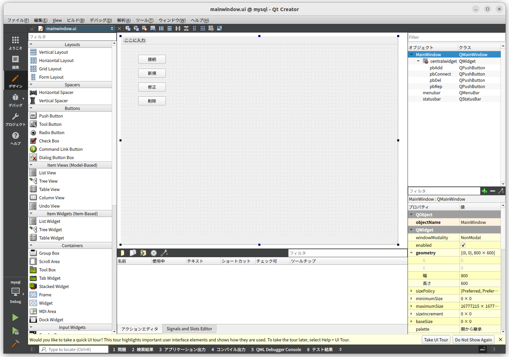Select pbConnect in the object tree
This screenshot has height=357, width=509.
[x=454, y=74]
